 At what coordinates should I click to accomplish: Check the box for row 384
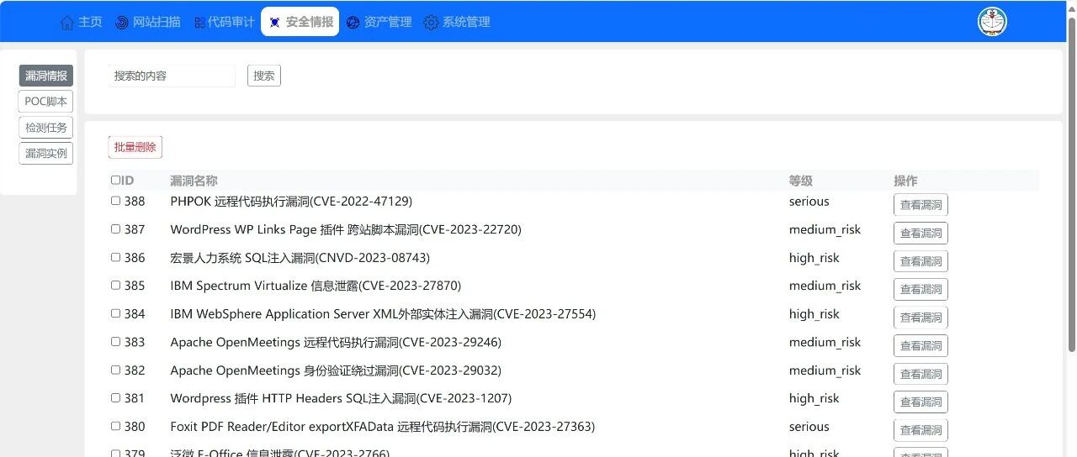pos(115,313)
